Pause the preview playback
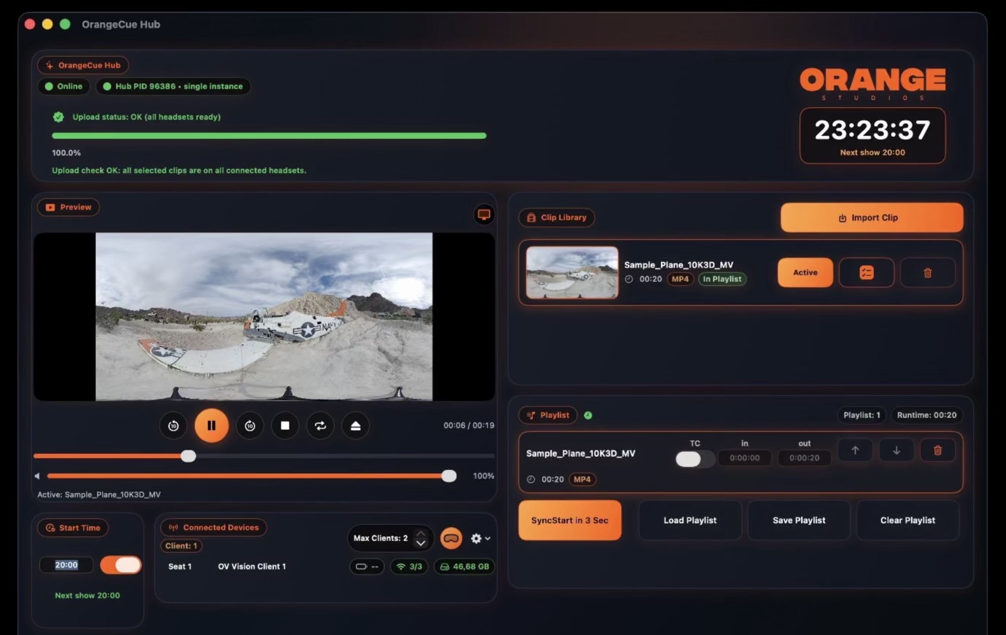 click(x=212, y=425)
